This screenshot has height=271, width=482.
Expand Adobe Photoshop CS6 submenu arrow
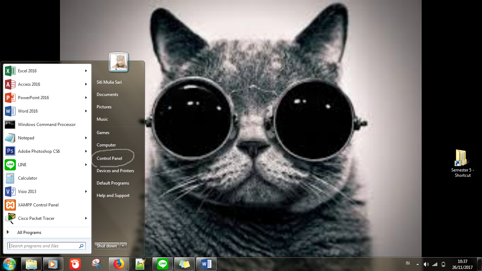[x=86, y=151]
